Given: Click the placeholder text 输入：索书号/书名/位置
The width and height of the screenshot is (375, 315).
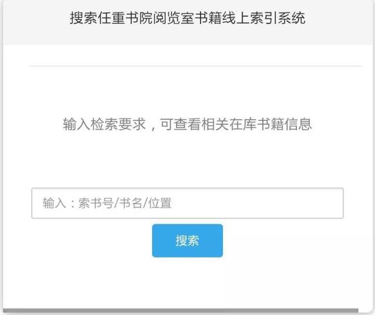Looking at the screenshot, I should (x=107, y=203).
